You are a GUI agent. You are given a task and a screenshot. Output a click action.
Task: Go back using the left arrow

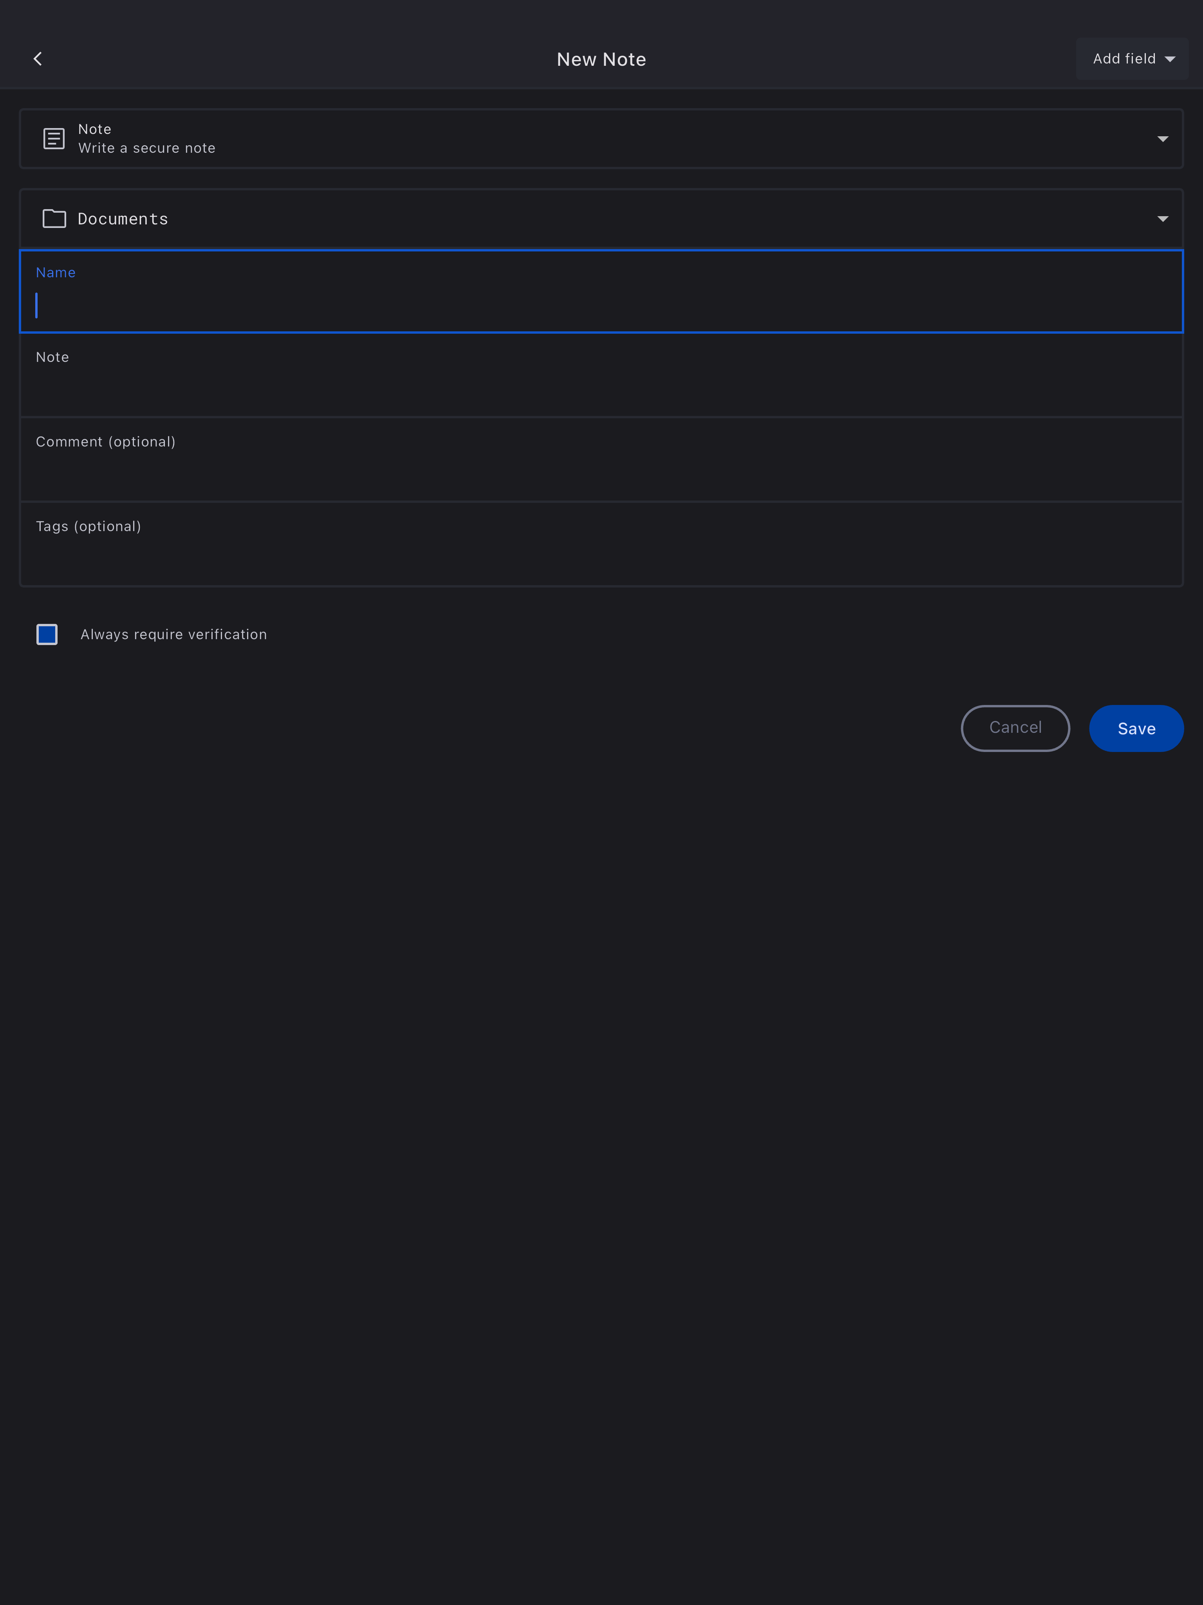38,59
